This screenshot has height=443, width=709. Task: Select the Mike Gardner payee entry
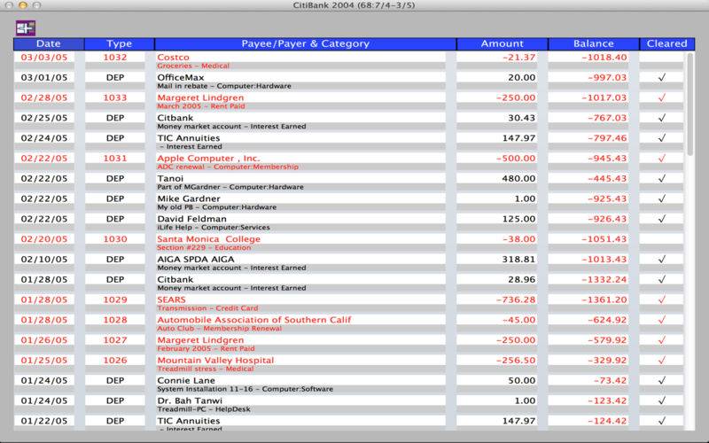point(189,198)
